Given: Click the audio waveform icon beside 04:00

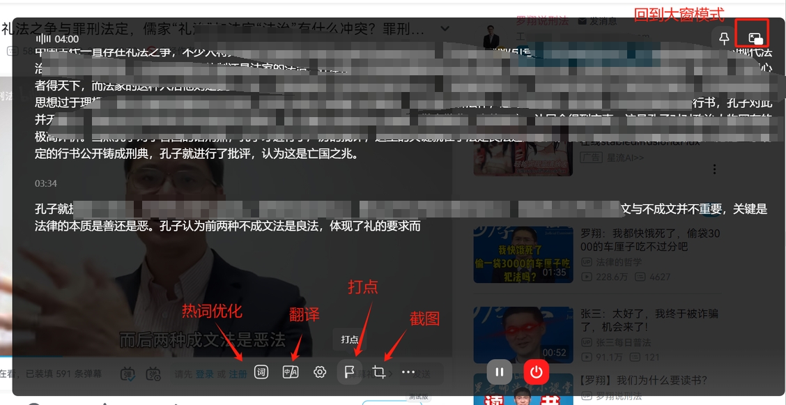Looking at the screenshot, I should tap(45, 38).
